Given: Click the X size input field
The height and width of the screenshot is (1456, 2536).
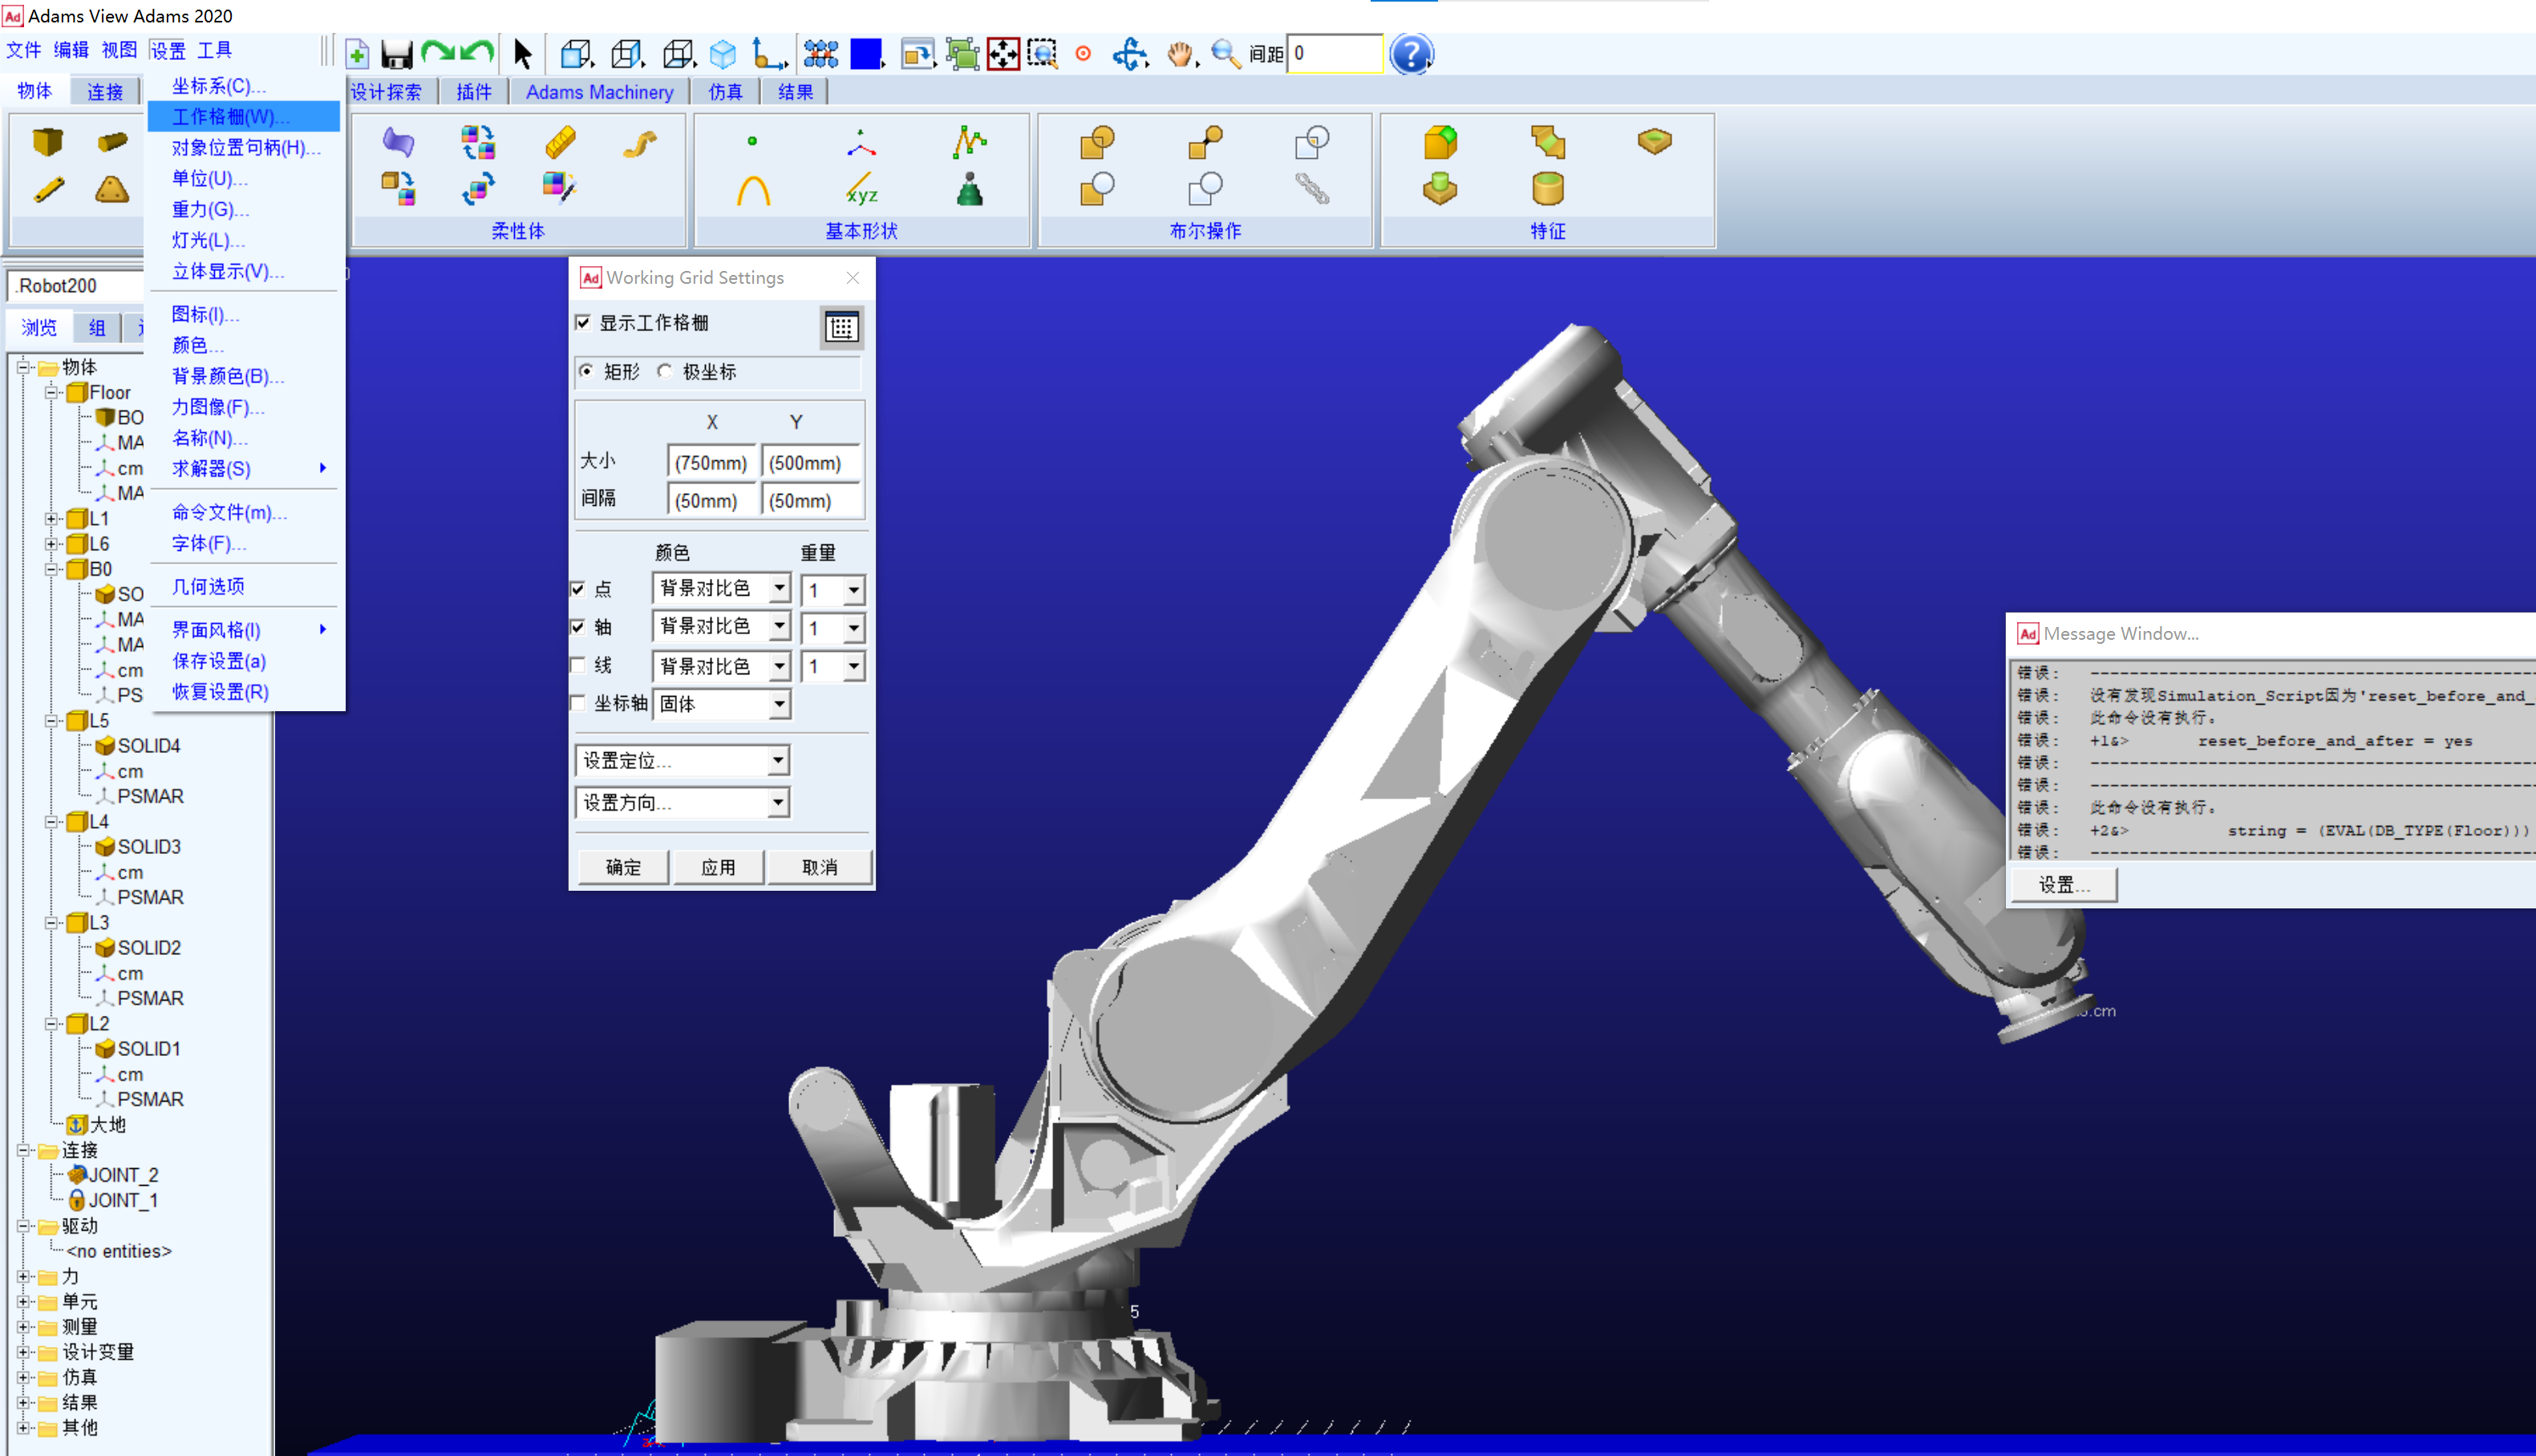Looking at the screenshot, I should (711, 463).
